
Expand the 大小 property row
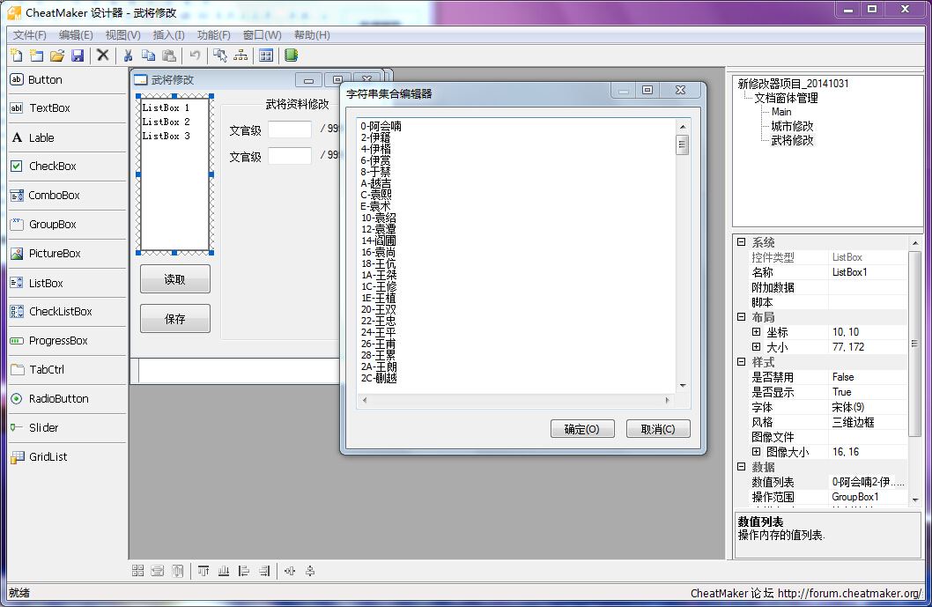pyautogui.click(x=756, y=347)
